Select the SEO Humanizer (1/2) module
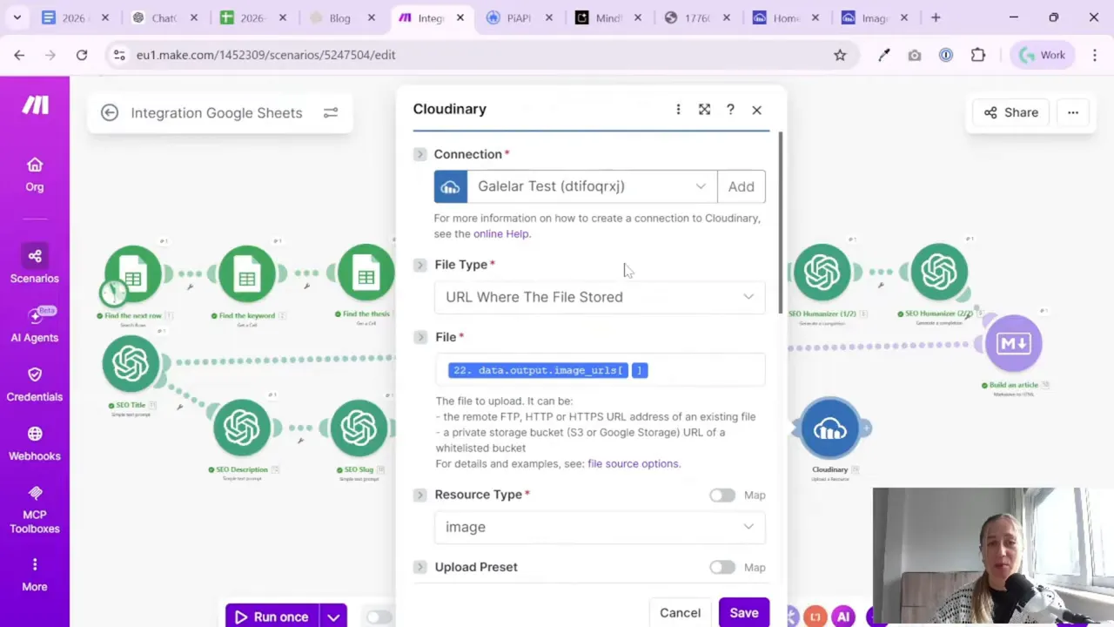The image size is (1114, 627). point(822,273)
